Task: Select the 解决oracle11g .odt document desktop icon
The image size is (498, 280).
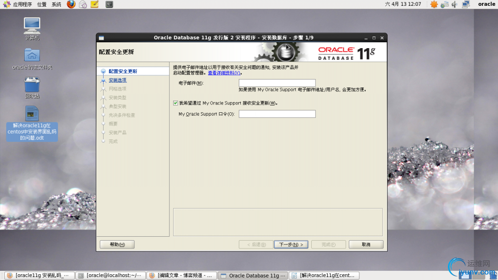Action: coord(32,123)
